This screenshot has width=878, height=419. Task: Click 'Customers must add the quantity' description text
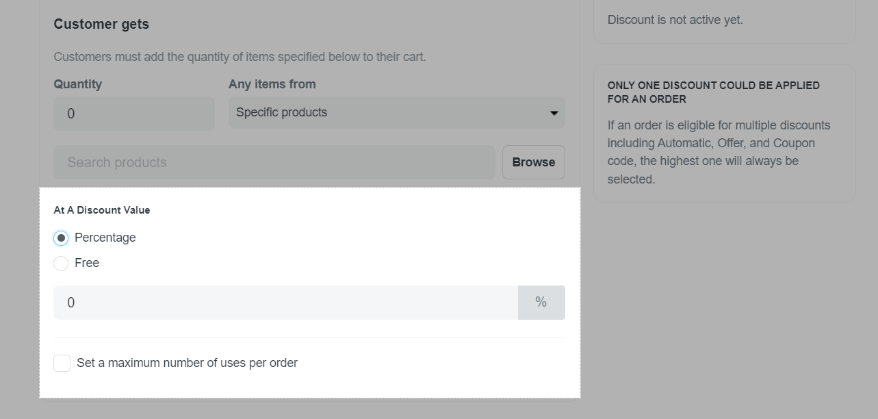240,57
